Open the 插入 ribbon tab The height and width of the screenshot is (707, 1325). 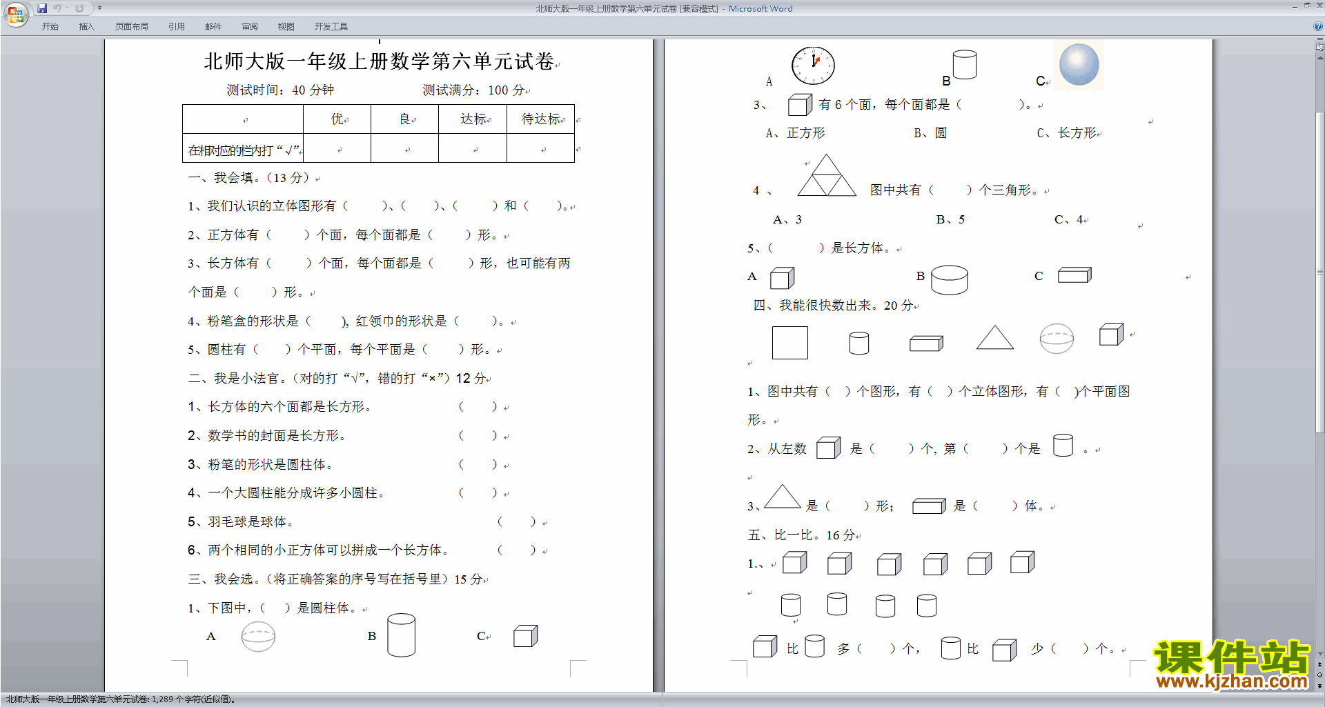pyautogui.click(x=86, y=27)
